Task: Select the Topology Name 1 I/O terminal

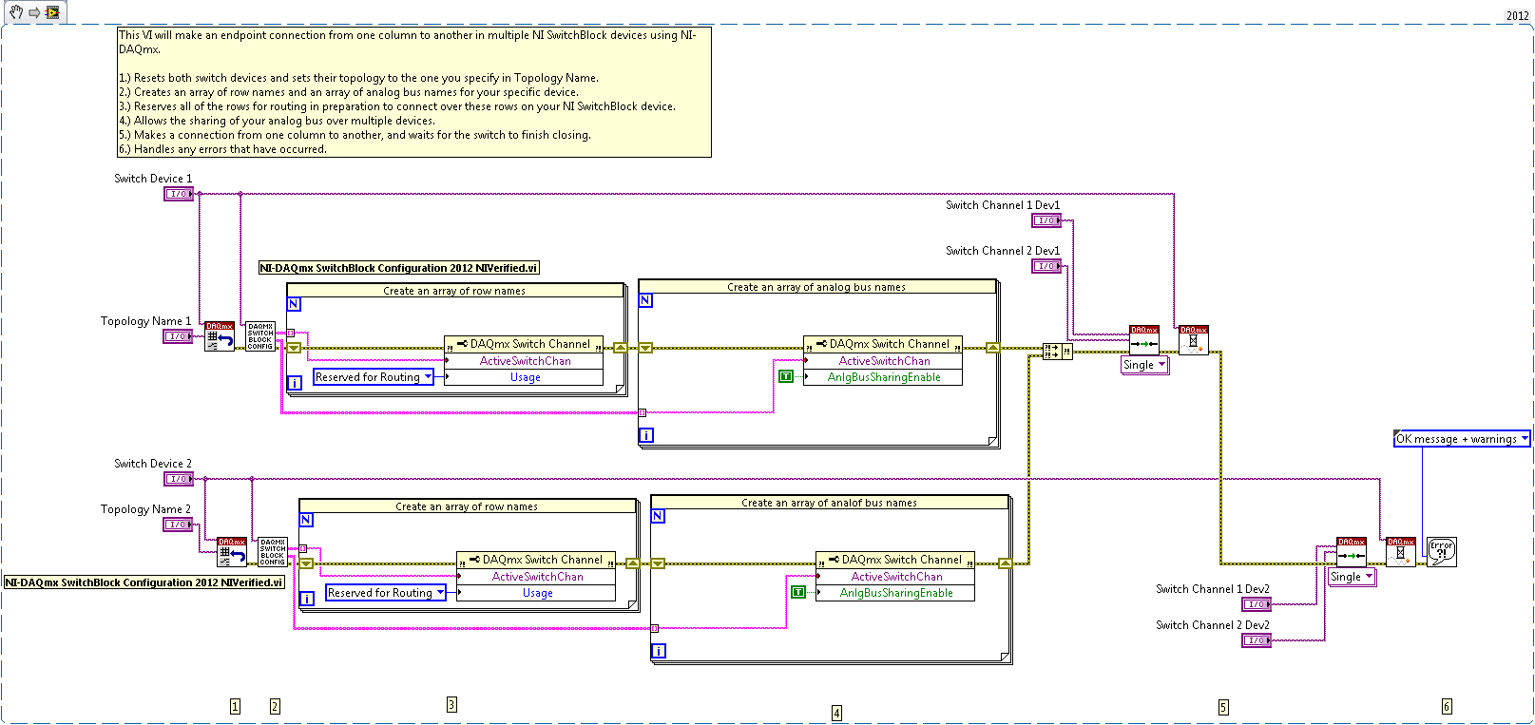Action: (x=178, y=336)
